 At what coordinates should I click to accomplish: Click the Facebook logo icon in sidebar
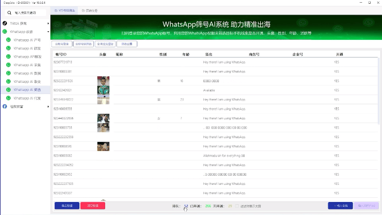(x=5, y=106)
